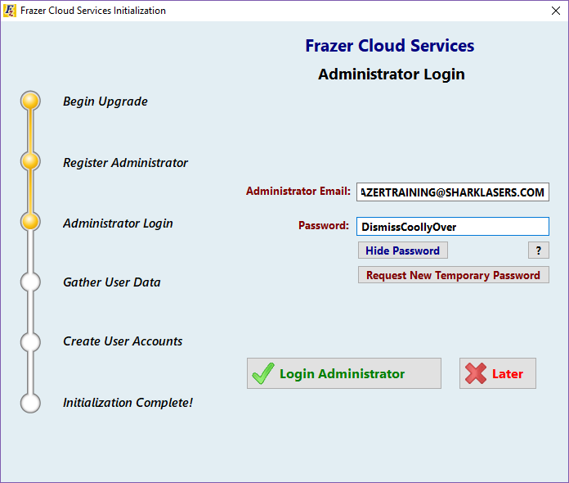Click the 'Password:' label
This screenshot has height=483, width=569.
[x=323, y=226]
